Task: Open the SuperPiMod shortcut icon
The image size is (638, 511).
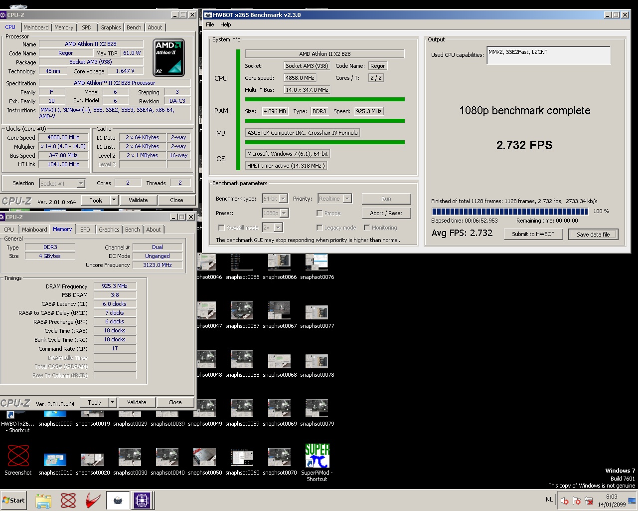Action: pos(317,463)
